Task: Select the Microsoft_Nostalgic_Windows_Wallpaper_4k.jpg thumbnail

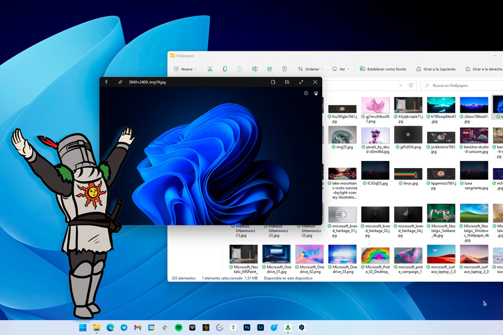Action: click(x=474, y=213)
